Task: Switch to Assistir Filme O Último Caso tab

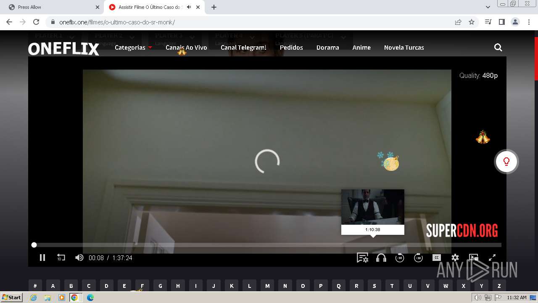Action: pyautogui.click(x=150, y=7)
